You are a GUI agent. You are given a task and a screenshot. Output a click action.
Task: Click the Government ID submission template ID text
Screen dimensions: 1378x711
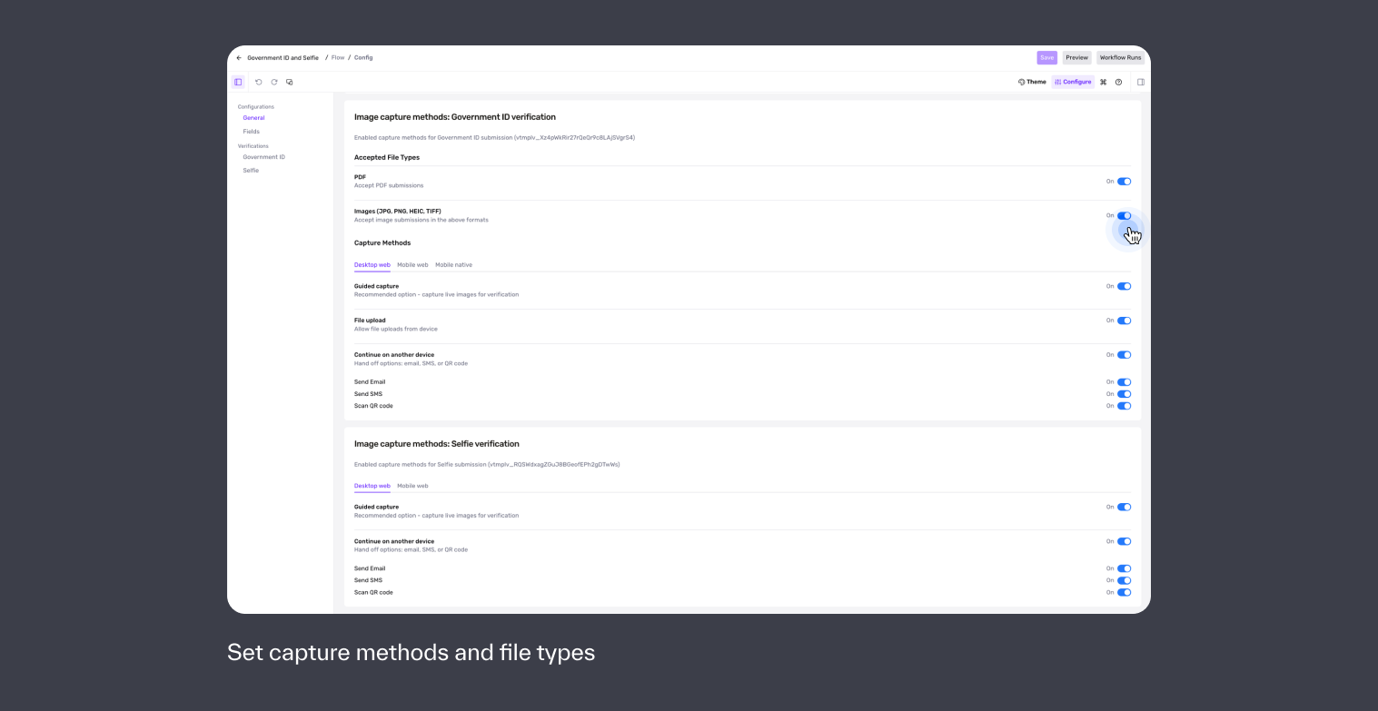coord(494,138)
